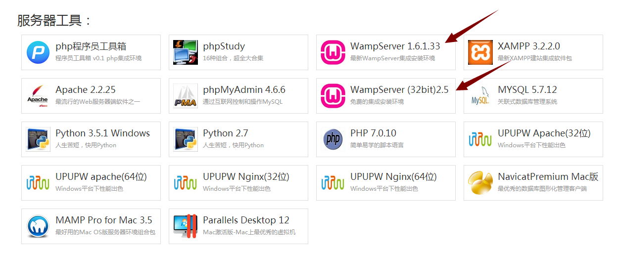Select the UPUPW Apache(32位) title

pyautogui.click(x=544, y=133)
